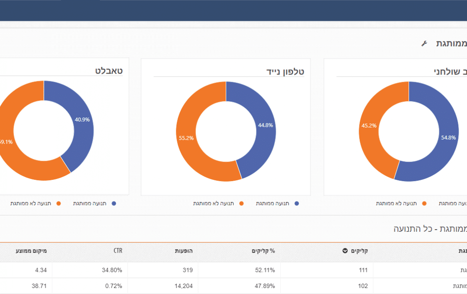The height and width of the screenshot is (294, 467).
Task: Toggle תנועה לא ממותגת legend label under טאבלט chart
Action: pos(31,204)
